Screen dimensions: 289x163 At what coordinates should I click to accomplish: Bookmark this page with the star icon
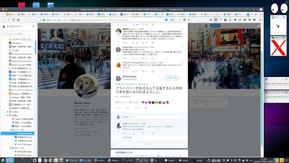pyautogui.click(x=189, y=20)
